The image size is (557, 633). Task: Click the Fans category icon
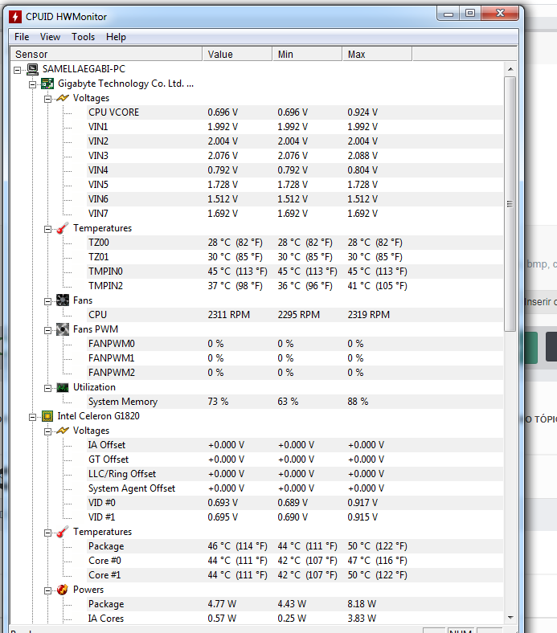[63, 300]
